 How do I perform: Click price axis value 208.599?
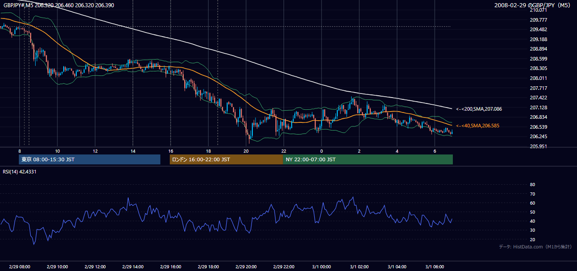click(538, 59)
